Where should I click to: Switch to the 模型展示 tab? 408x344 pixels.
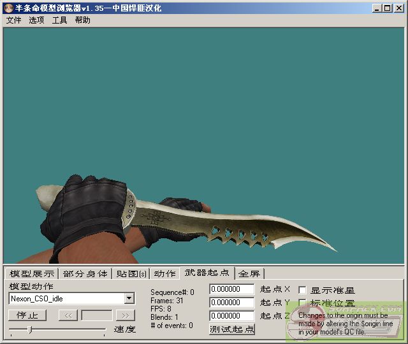tap(31, 274)
